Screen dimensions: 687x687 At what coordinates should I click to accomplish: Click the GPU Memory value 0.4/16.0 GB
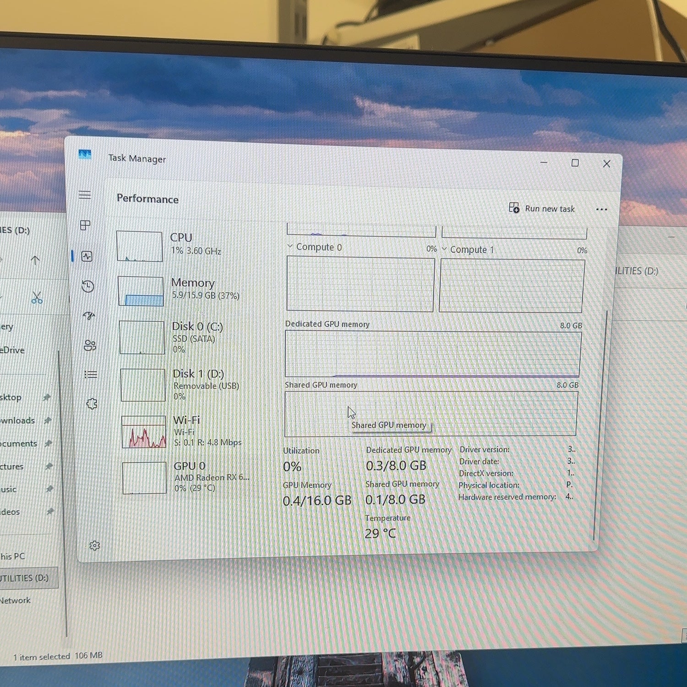[x=317, y=501]
